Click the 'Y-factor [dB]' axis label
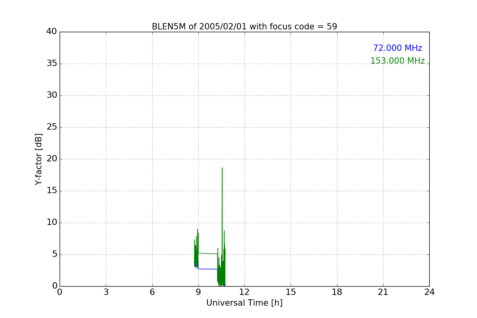The height and width of the screenshot is (318, 477). tap(39, 159)
